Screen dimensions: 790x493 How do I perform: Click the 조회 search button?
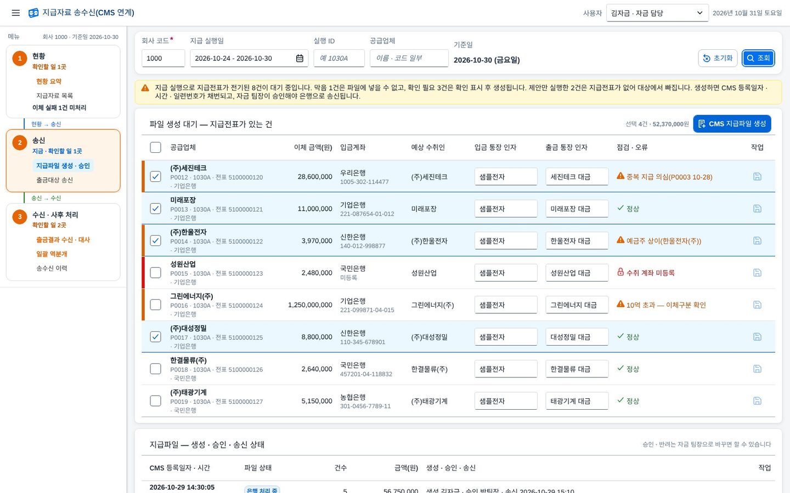(x=758, y=58)
